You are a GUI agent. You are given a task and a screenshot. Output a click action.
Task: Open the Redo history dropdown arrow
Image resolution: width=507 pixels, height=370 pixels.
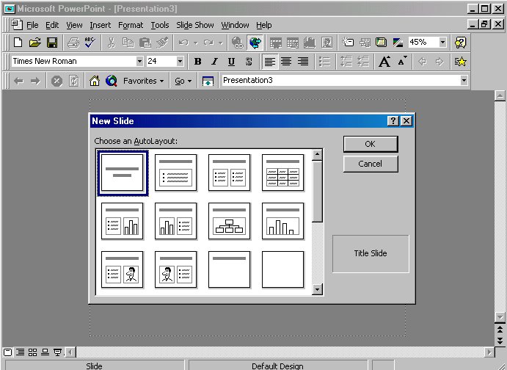(221, 43)
